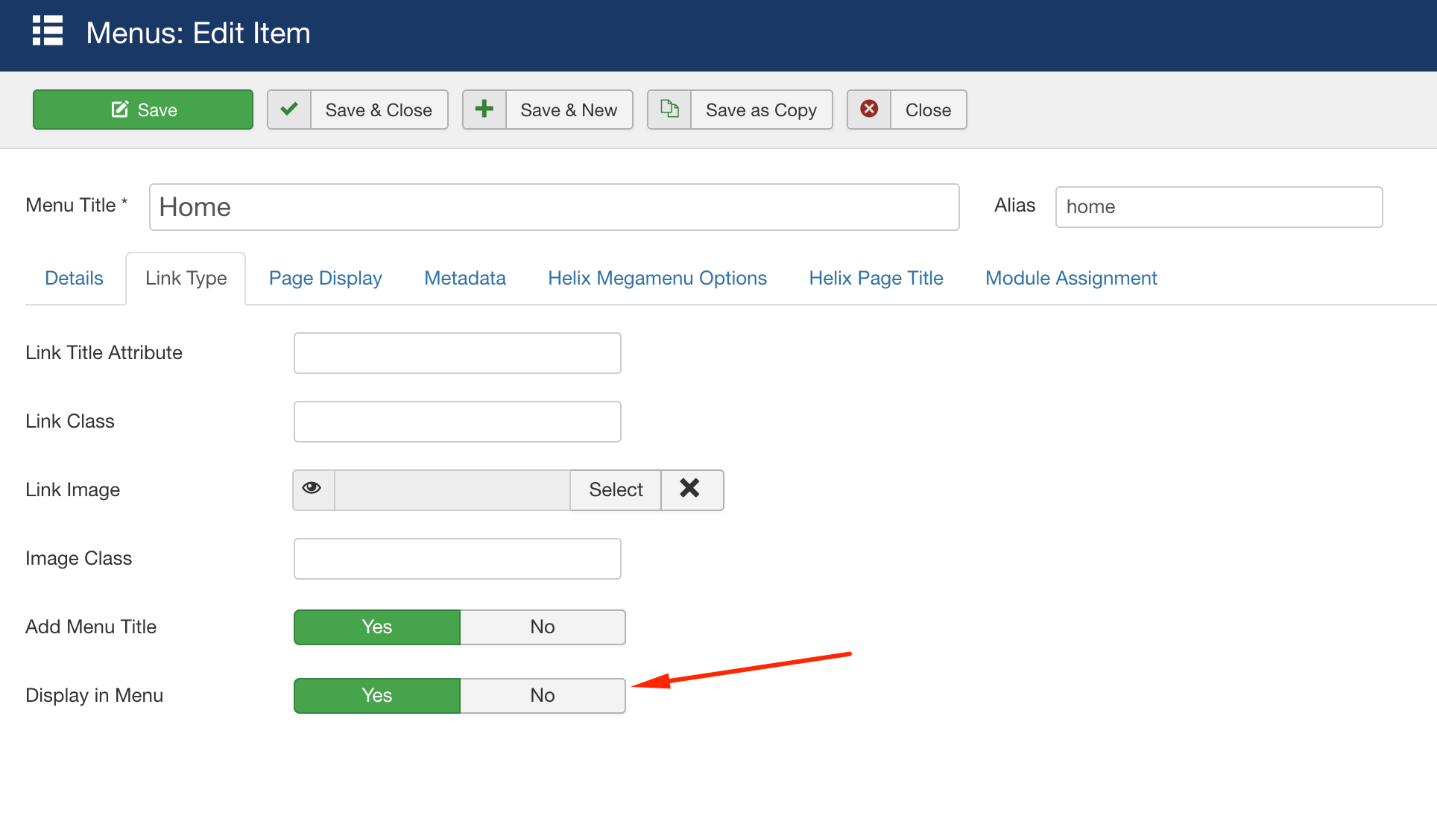Click the menu list icon beside the title
1437x824 pixels.
(x=48, y=31)
